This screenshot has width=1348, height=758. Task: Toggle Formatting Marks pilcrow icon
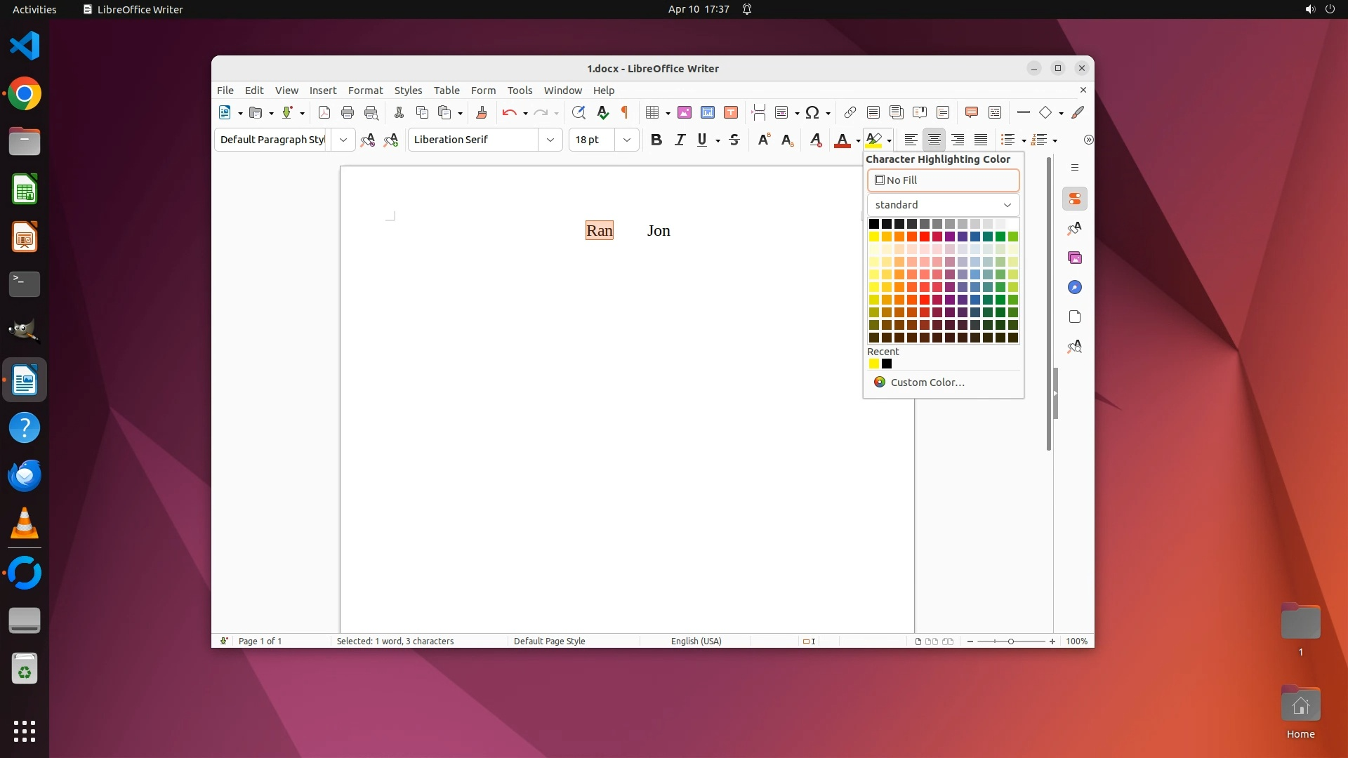(624, 112)
